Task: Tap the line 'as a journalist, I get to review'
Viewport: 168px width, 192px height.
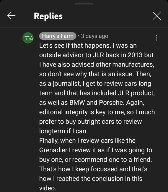Action: (x=95, y=84)
